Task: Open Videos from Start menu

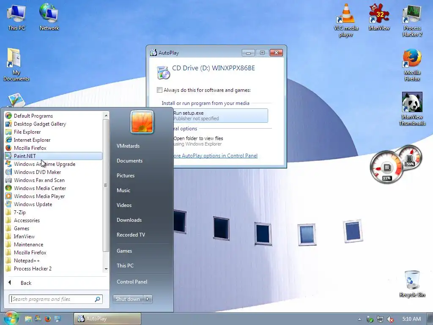Action: click(124, 205)
